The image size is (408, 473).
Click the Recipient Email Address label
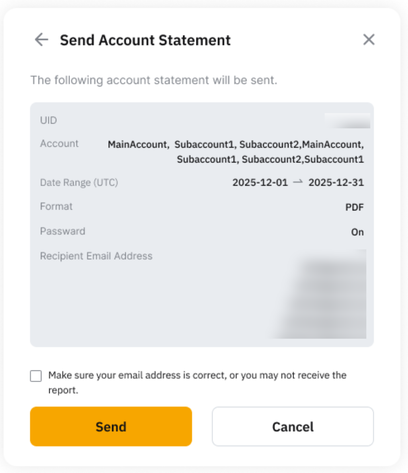pos(96,256)
